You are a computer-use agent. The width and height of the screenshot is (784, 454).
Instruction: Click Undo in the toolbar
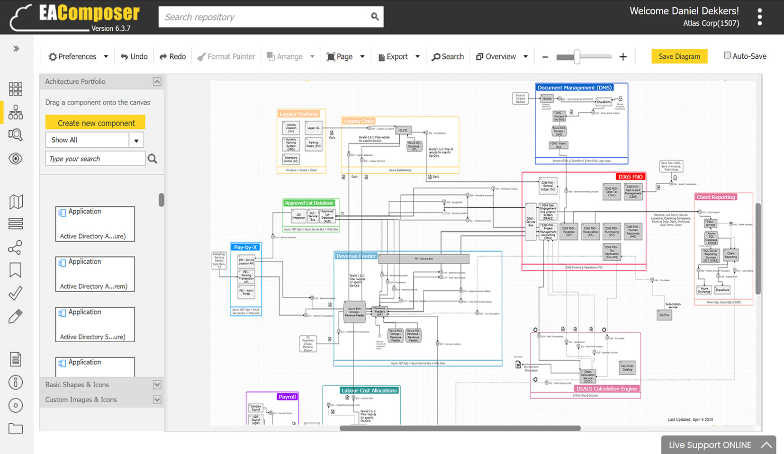pos(134,56)
